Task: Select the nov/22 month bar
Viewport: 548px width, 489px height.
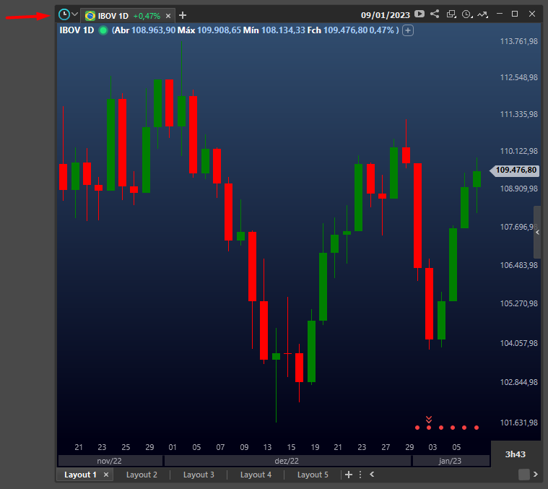Action: pyautogui.click(x=110, y=461)
